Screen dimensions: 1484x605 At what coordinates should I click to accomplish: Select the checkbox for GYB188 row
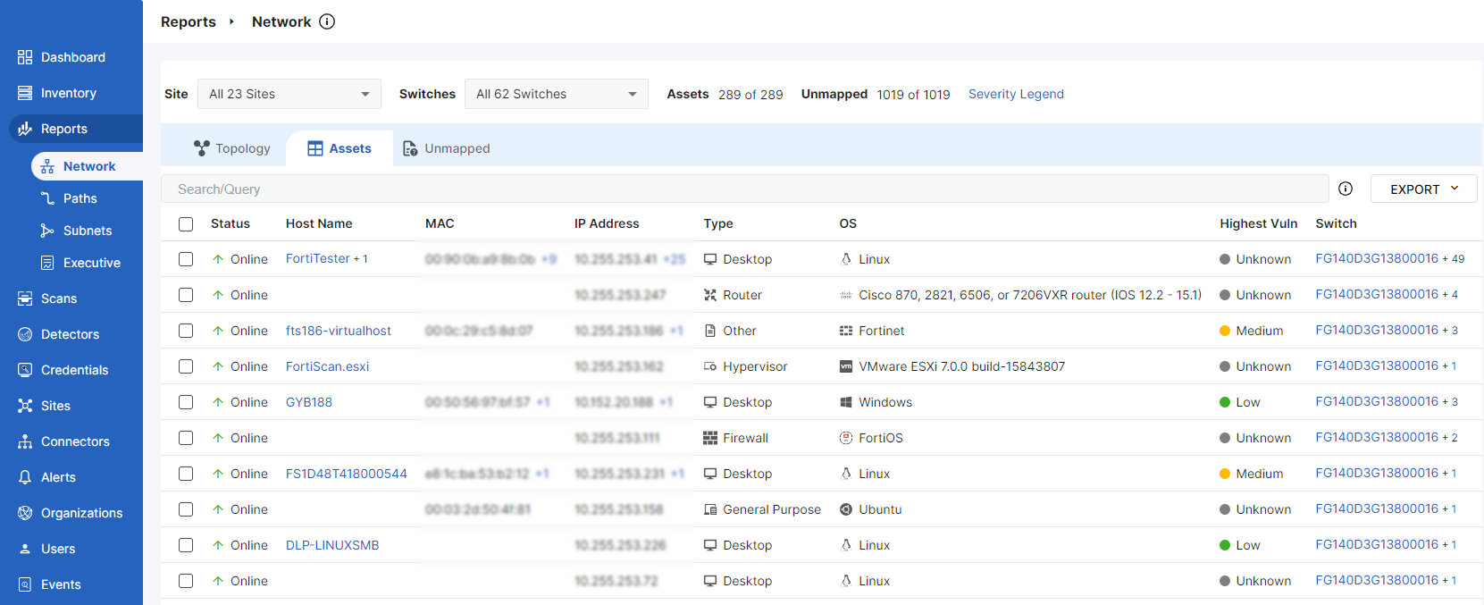pos(186,402)
